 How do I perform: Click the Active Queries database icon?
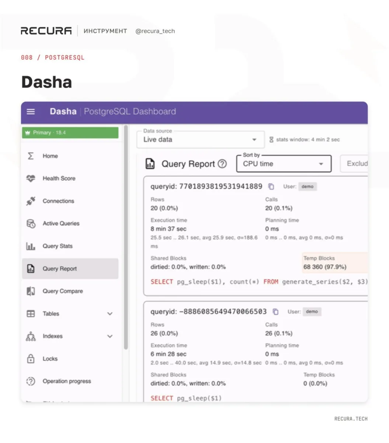pyautogui.click(x=31, y=223)
